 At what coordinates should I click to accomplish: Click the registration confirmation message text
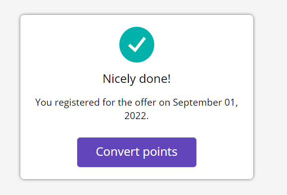(x=137, y=109)
